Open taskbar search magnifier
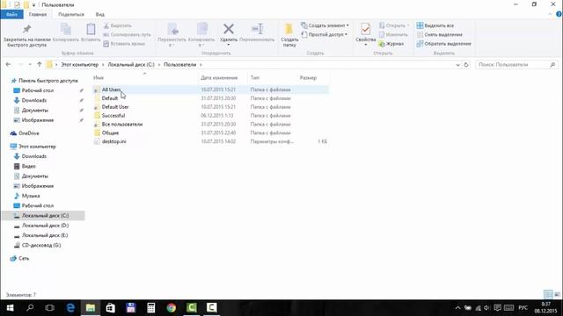563x316 pixels. click(30, 308)
